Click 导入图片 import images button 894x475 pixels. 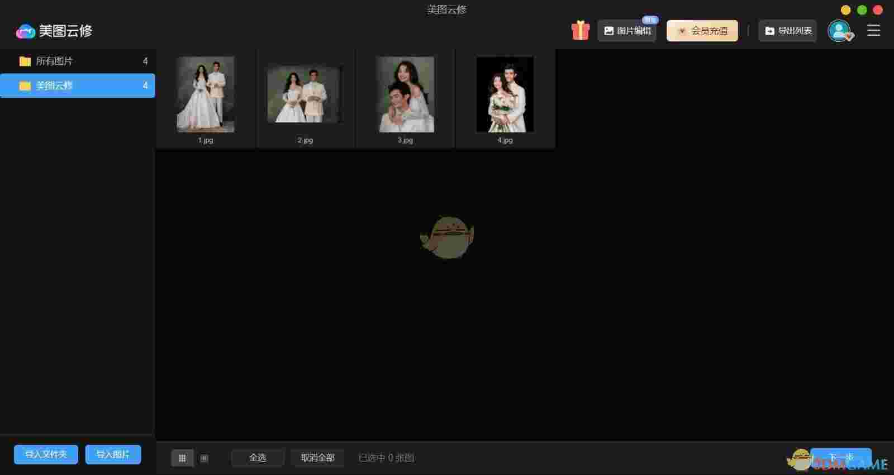point(113,454)
